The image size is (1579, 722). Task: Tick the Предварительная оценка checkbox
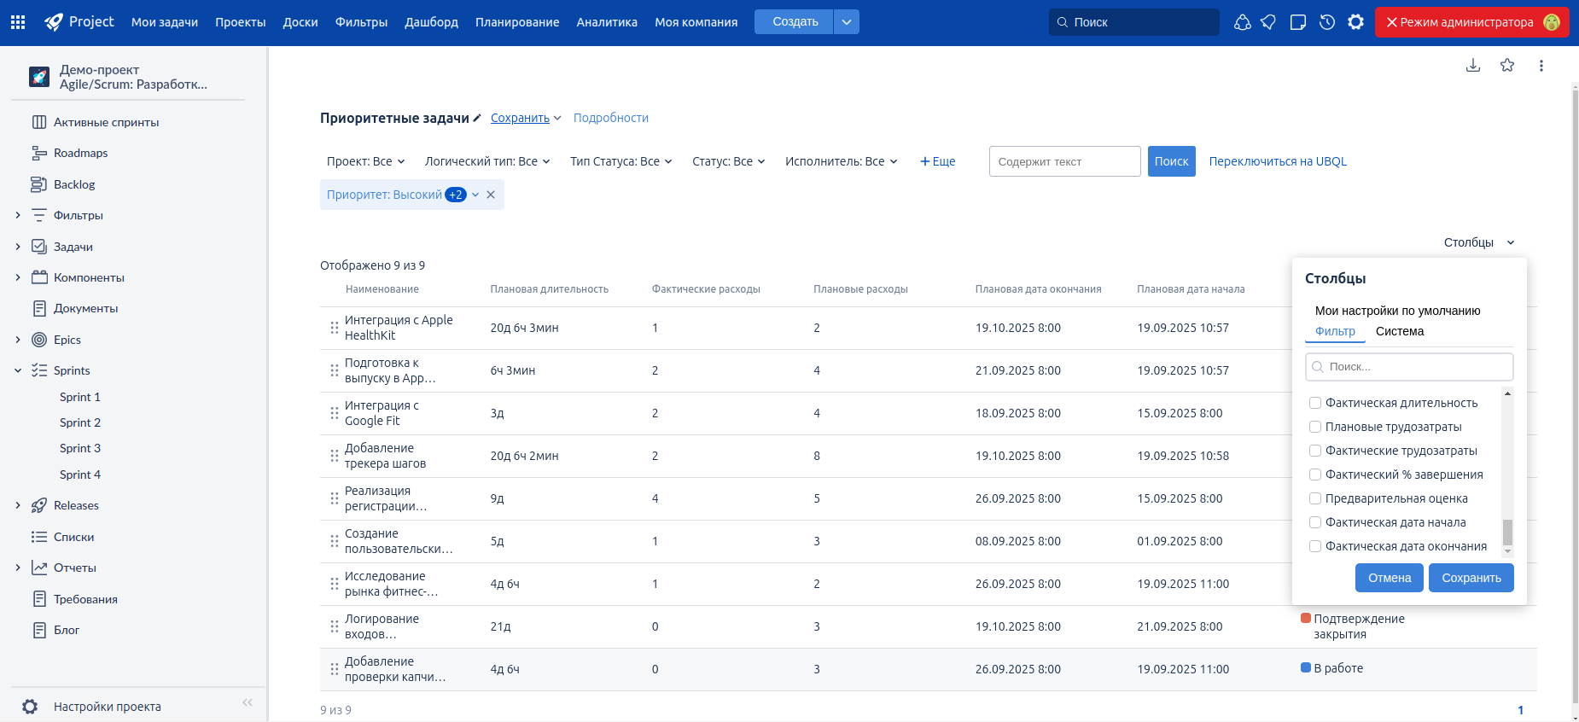coord(1315,498)
